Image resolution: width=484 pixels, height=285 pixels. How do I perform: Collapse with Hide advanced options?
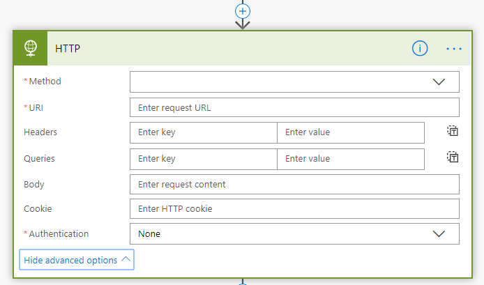77,260
